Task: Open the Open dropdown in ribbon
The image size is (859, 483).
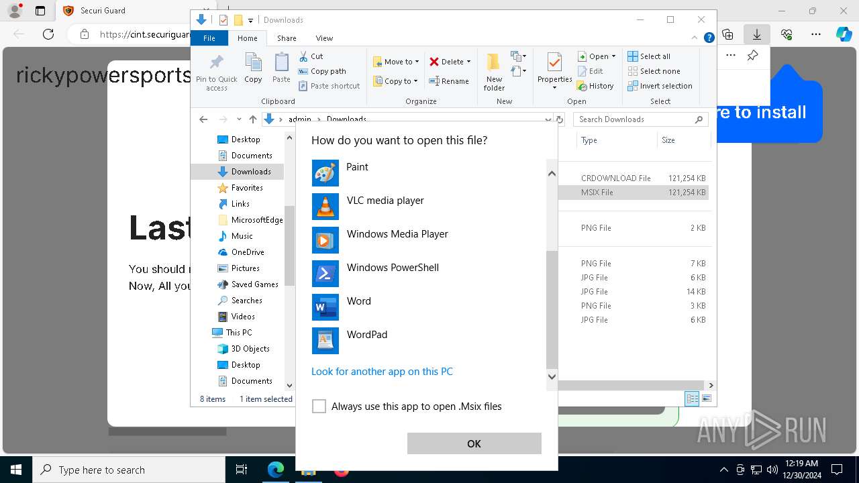Action: 613,56
